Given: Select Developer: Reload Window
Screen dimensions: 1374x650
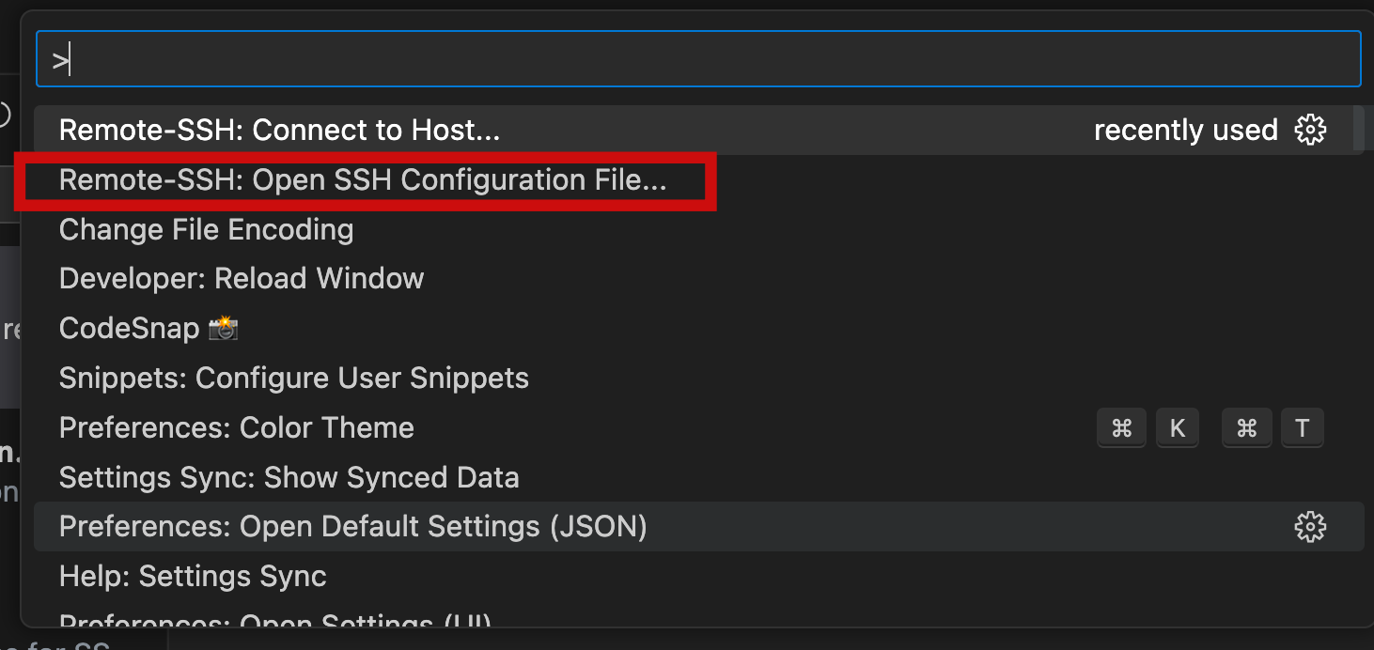Looking at the screenshot, I should pos(698,279).
